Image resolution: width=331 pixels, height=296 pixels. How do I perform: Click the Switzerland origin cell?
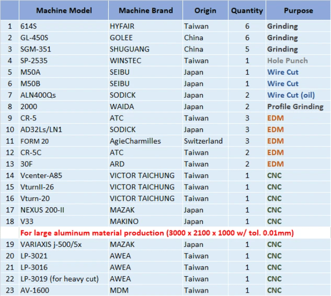(205, 141)
